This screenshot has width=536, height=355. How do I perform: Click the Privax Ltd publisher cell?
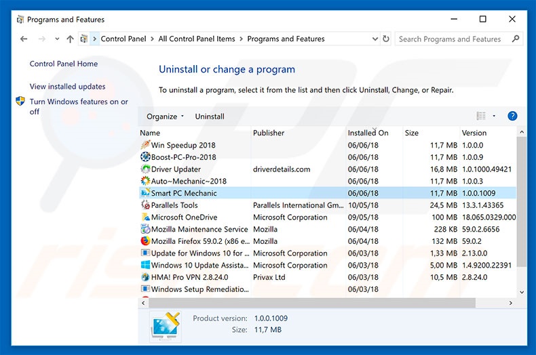pyautogui.click(x=269, y=277)
